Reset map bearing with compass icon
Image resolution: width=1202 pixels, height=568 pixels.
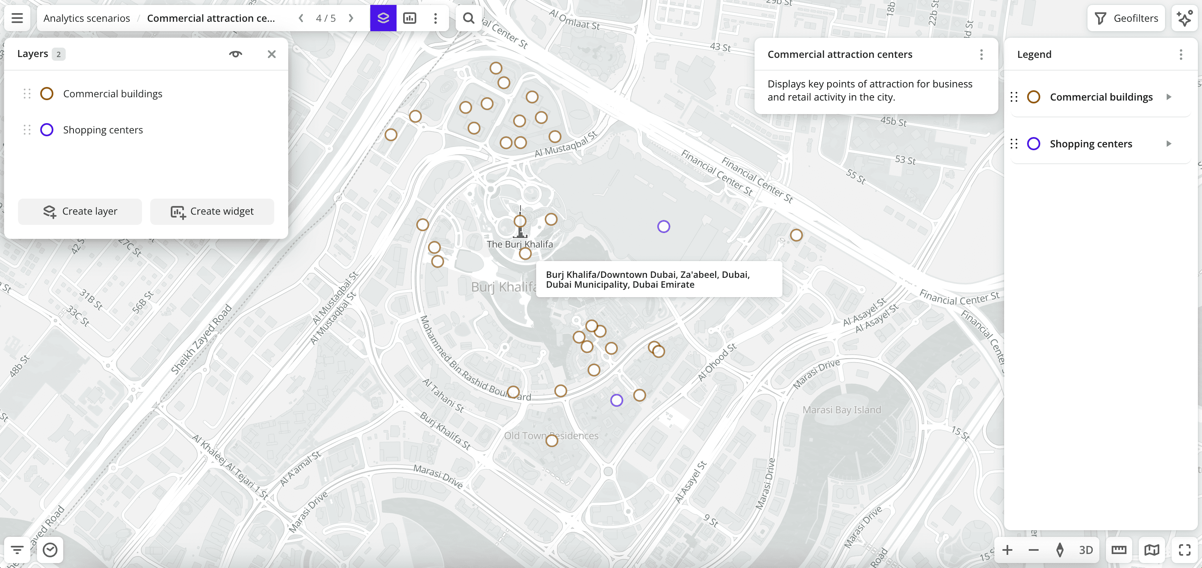click(1060, 550)
